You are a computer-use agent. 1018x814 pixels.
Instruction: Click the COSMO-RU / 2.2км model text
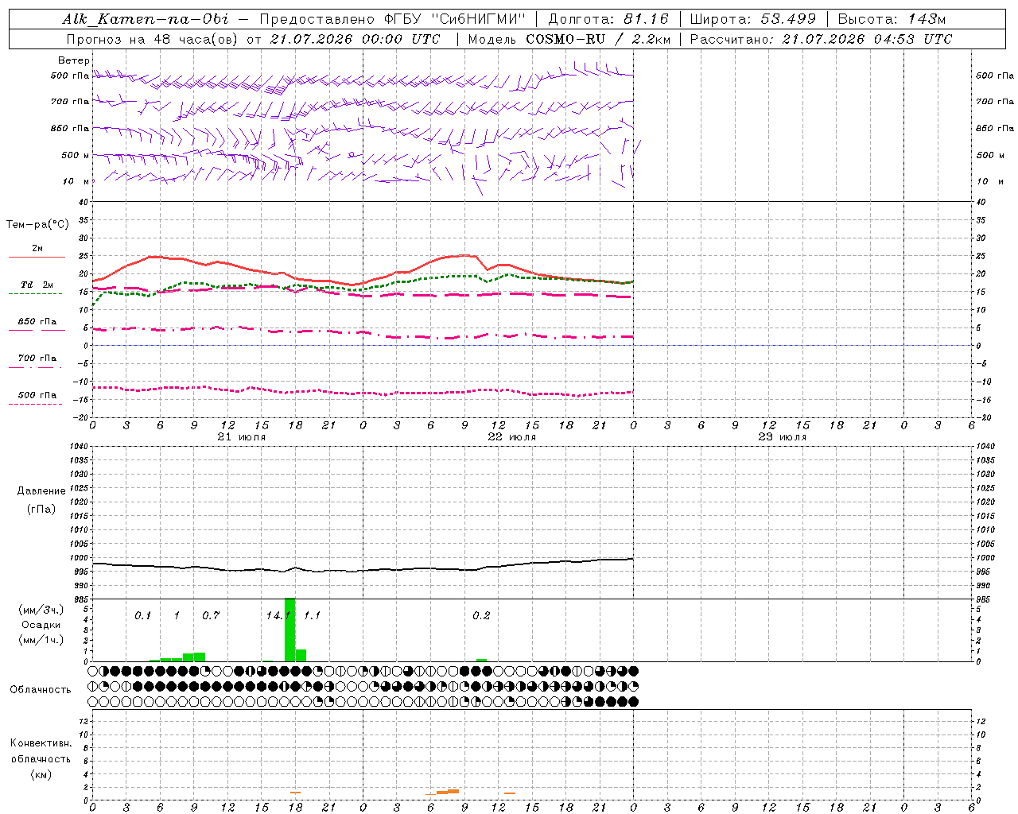(x=599, y=39)
